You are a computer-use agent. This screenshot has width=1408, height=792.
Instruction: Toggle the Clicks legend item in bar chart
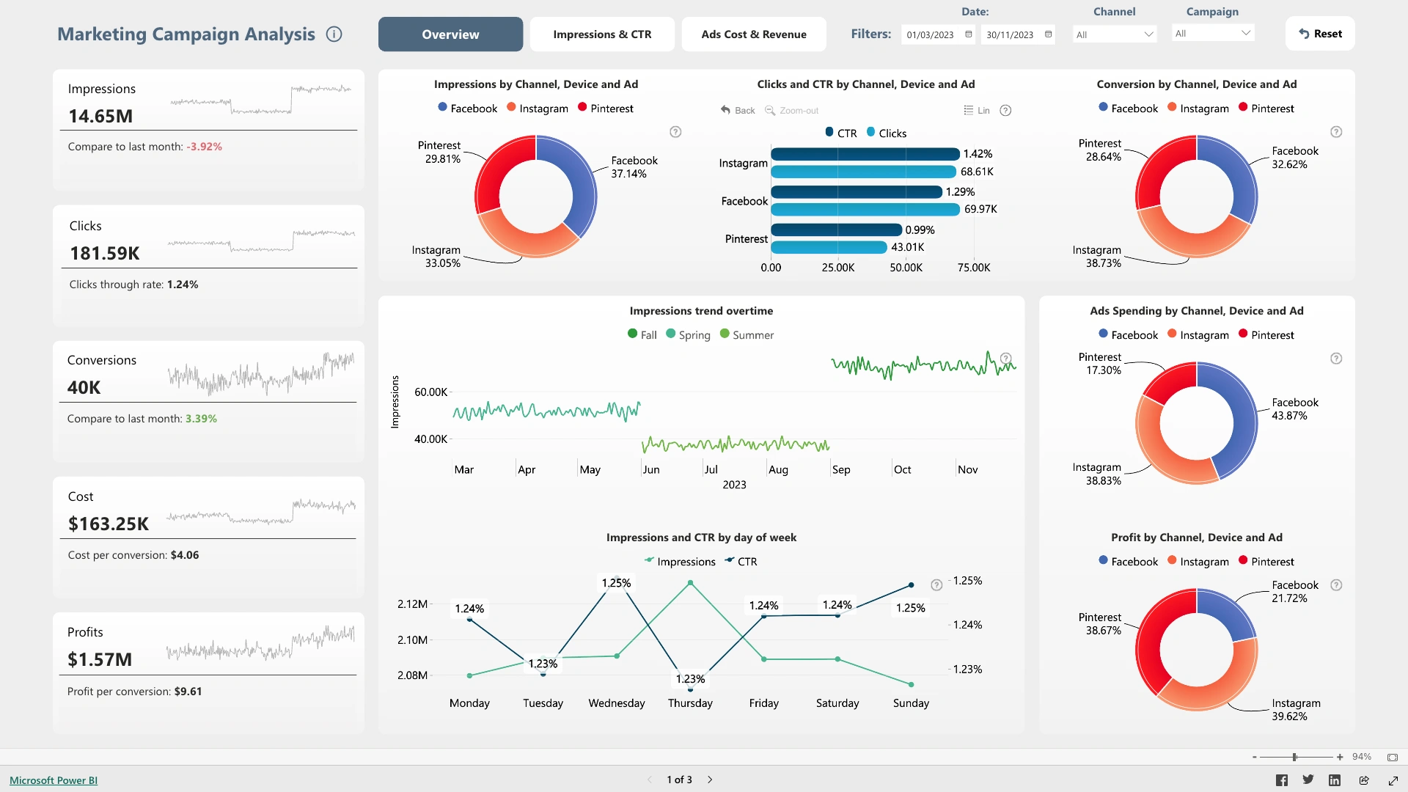[887, 133]
